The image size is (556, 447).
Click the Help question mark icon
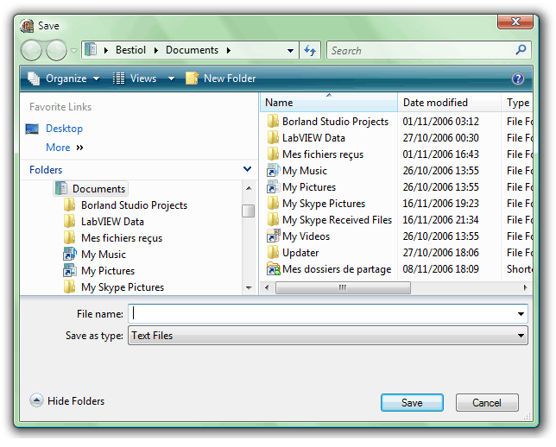coord(518,79)
